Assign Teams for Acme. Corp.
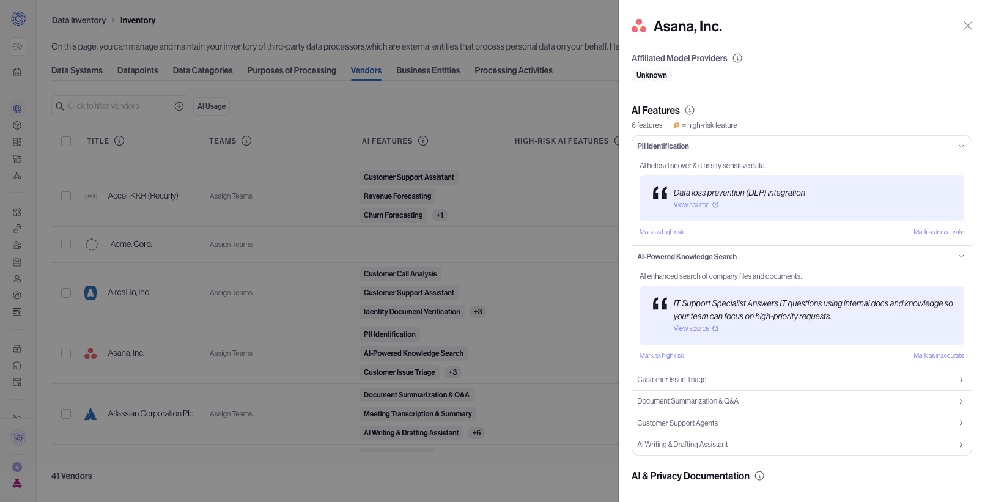The width and height of the screenshot is (985, 502). 231,245
